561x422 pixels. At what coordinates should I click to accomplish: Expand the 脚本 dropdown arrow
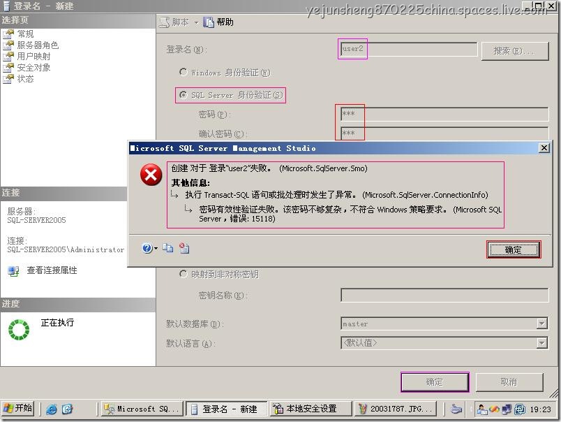(x=196, y=22)
